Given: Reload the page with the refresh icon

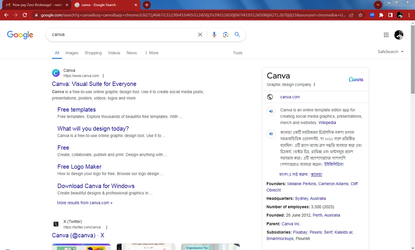Looking at the screenshot, I should click(25, 15).
